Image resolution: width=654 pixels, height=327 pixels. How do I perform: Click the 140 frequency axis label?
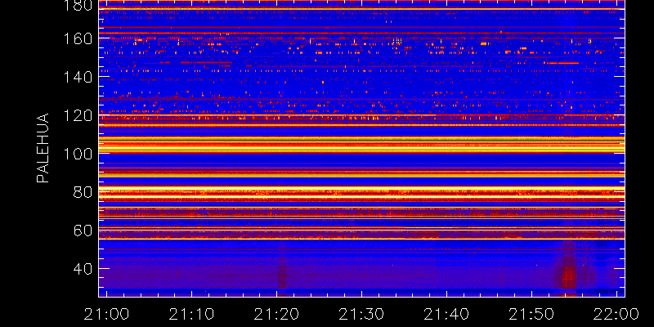click(x=78, y=77)
